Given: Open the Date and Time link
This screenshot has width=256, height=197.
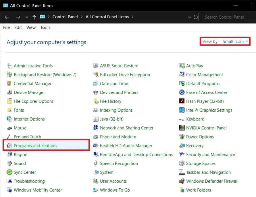Looking at the screenshot, I should coord(114,83).
